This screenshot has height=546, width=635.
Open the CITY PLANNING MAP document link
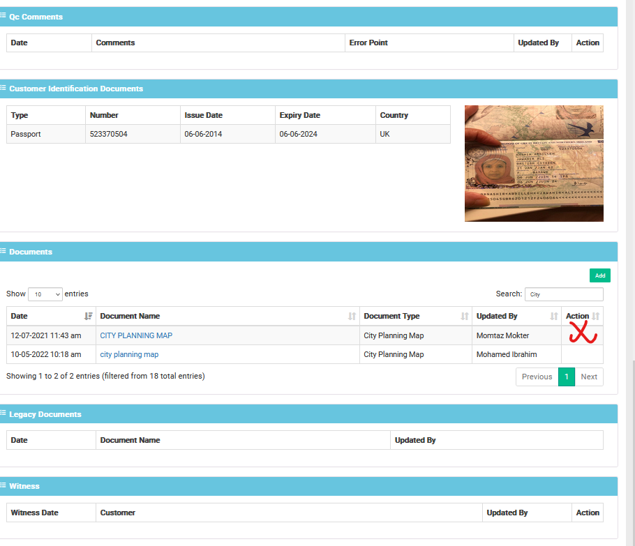tap(136, 335)
